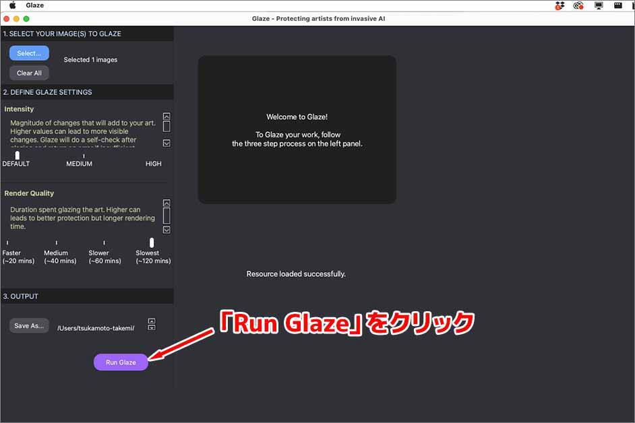
Task: Click the up arrow beside output path
Action: tap(152, 321)
